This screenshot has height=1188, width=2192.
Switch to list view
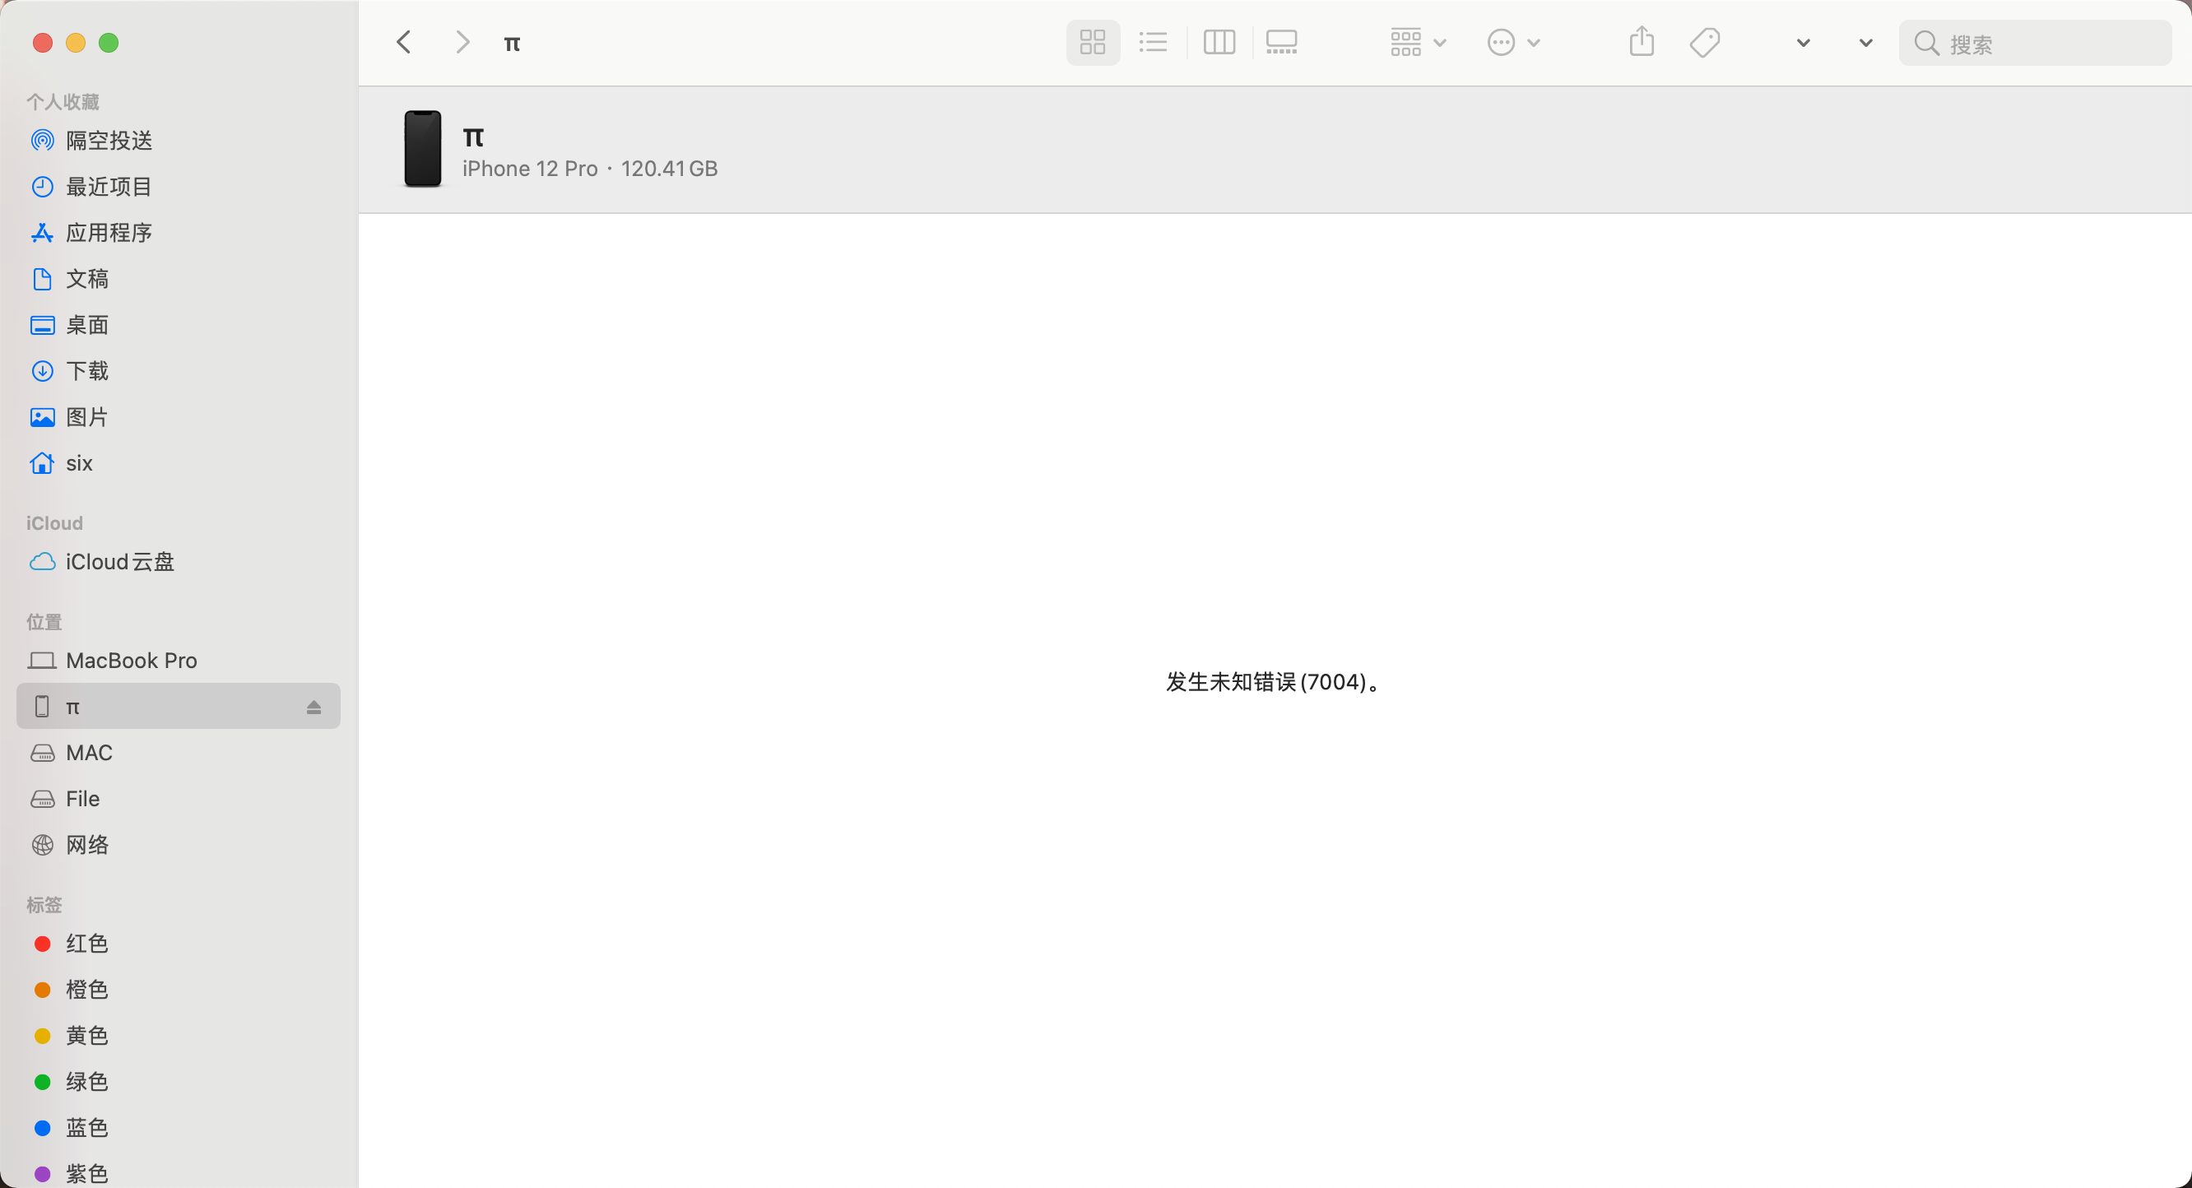point(1153,43)
